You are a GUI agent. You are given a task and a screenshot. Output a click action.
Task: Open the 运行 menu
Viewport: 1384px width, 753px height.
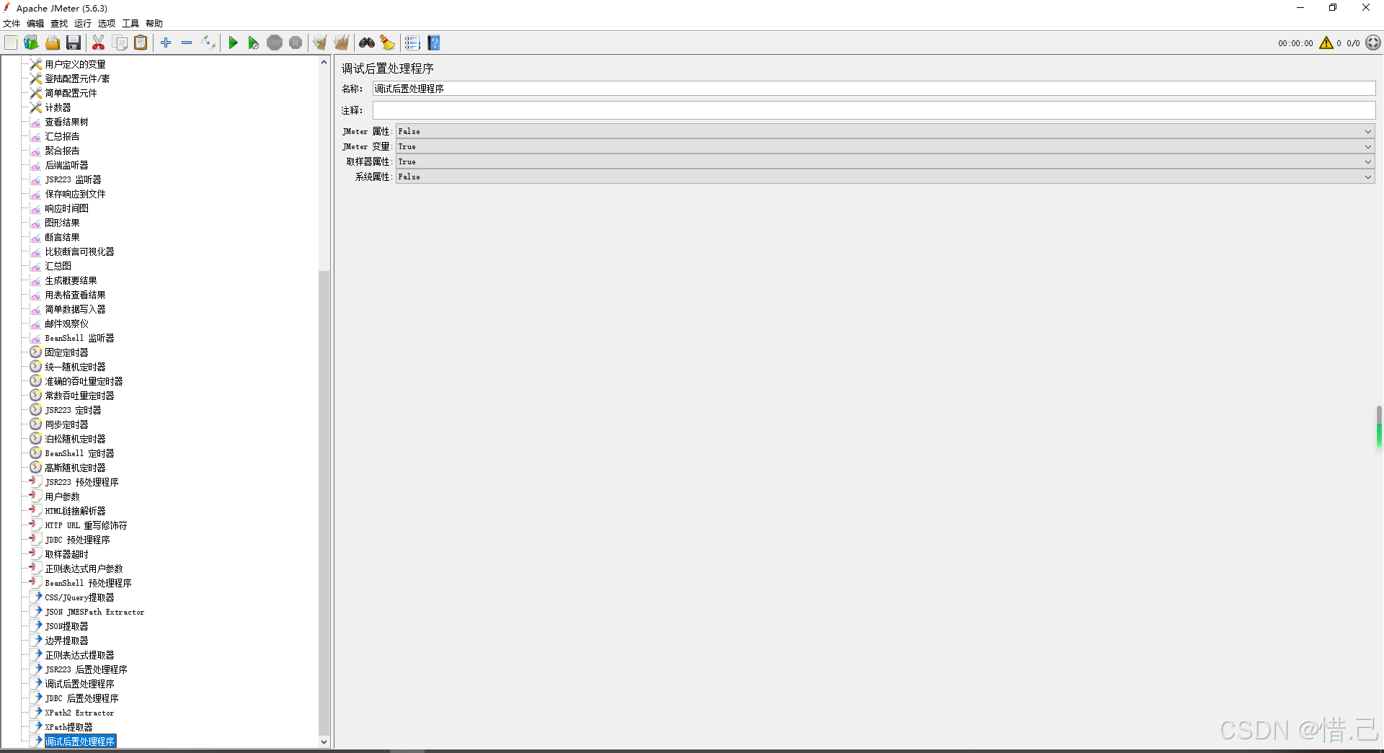click(83, 24)
